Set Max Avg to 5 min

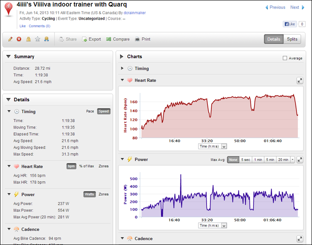[270, 159]
